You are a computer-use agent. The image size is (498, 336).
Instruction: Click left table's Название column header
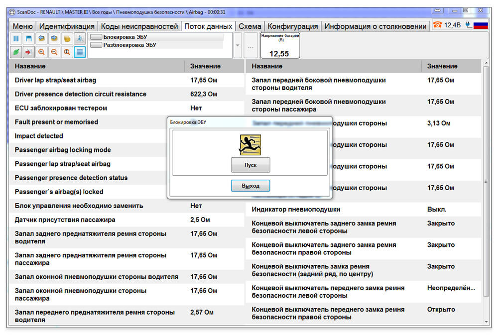click(x=97, y=66)
